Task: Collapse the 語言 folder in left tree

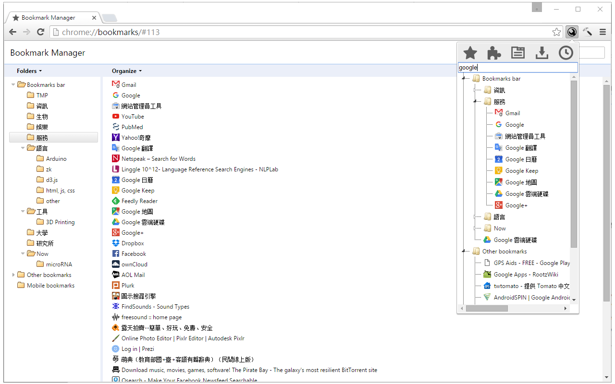Action: coord(23,148)
